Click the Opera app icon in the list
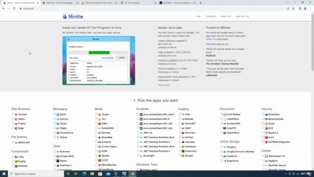Viewport: 314px width, 177px height. point(16,119)
